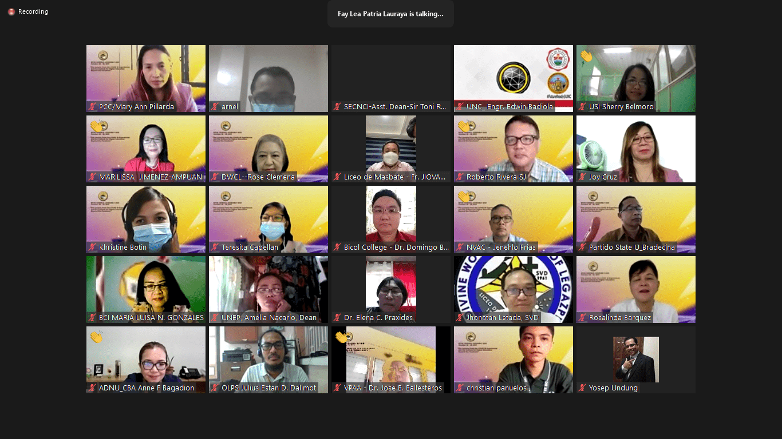The width and height of the screenshot is (782, 439).
Task: Click the muted mic icon for Khristine Botin
Action: (92, 248)
